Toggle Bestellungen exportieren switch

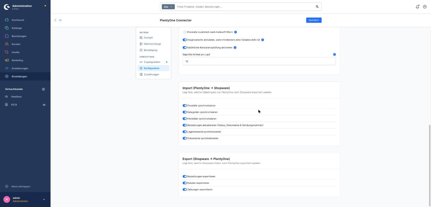[x=184, y=177]
